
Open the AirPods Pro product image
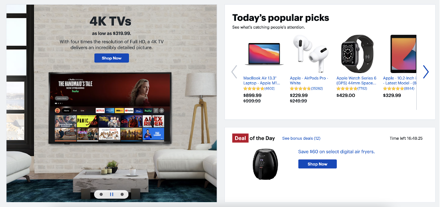tap(311, 54)
